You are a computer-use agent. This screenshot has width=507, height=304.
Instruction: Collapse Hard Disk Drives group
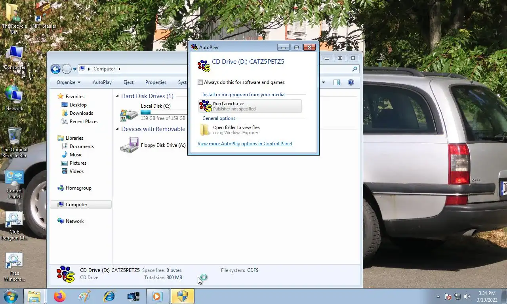point(118,96)
